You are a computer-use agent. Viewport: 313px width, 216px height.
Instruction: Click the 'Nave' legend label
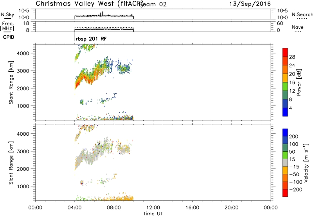coord(298,27)
